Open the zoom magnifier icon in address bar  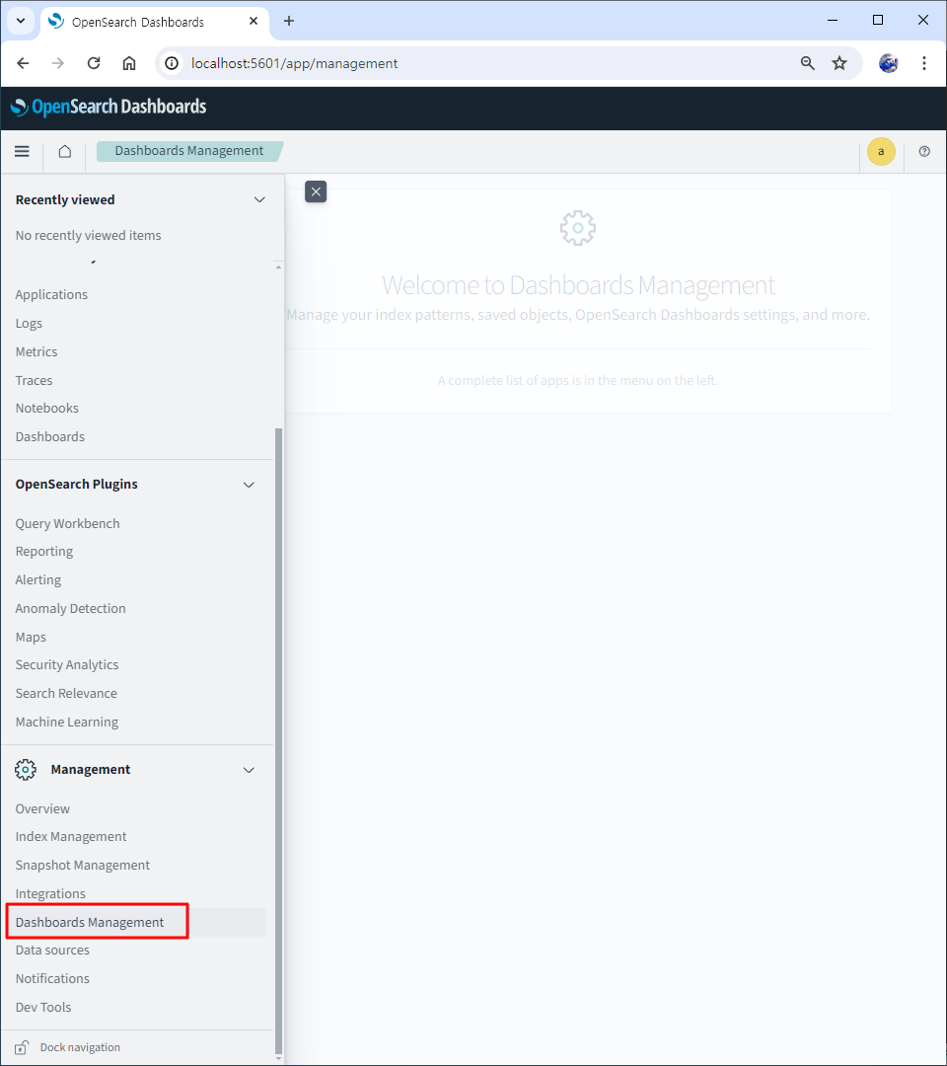[807, 63]
